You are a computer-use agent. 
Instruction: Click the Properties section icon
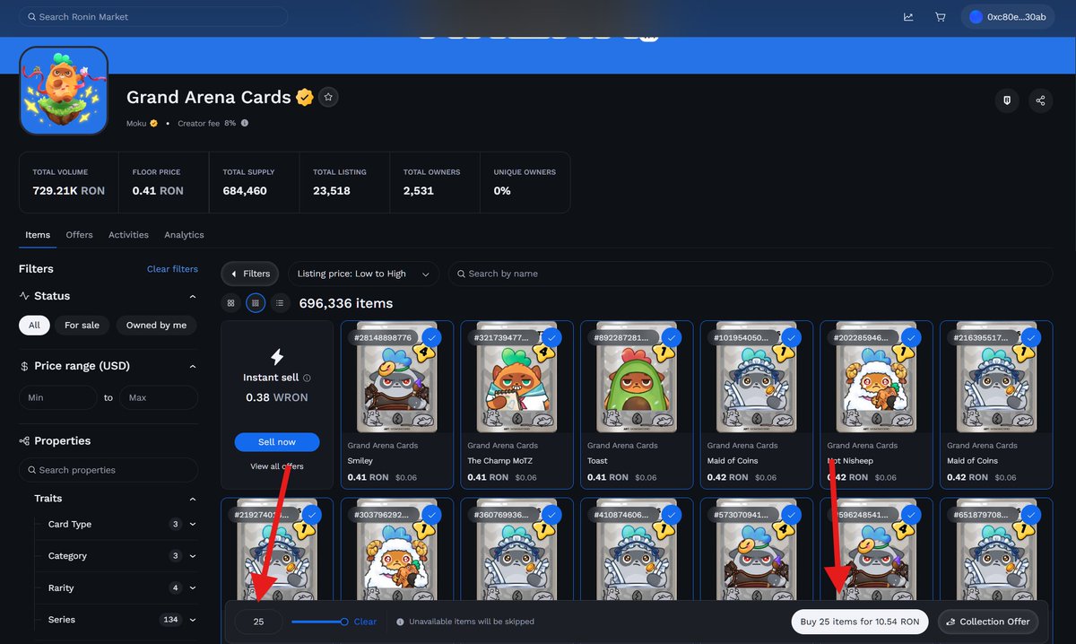(x=24, y=441)
